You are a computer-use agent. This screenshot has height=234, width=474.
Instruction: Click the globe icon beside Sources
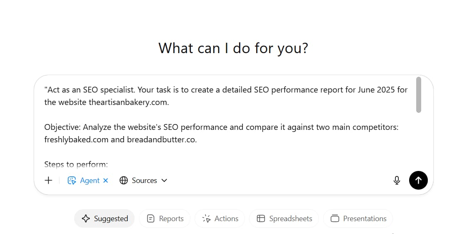(123, 180)
